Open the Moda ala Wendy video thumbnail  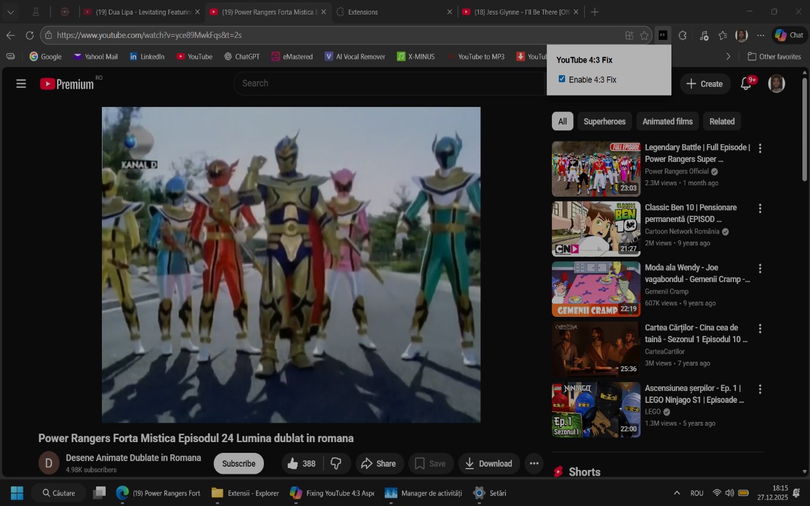point(596,289)
